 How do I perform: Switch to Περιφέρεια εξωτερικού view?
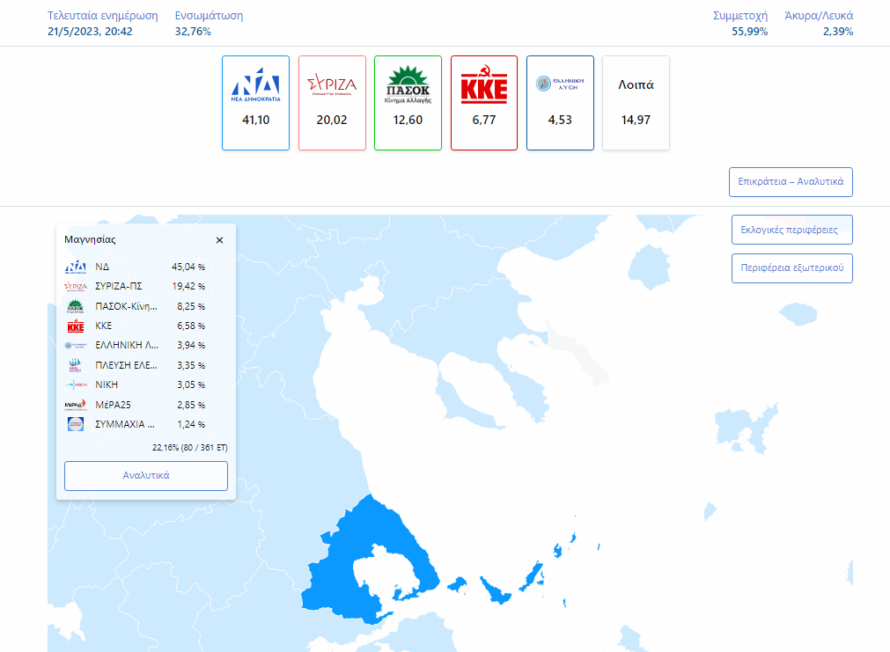pos(791,267)
